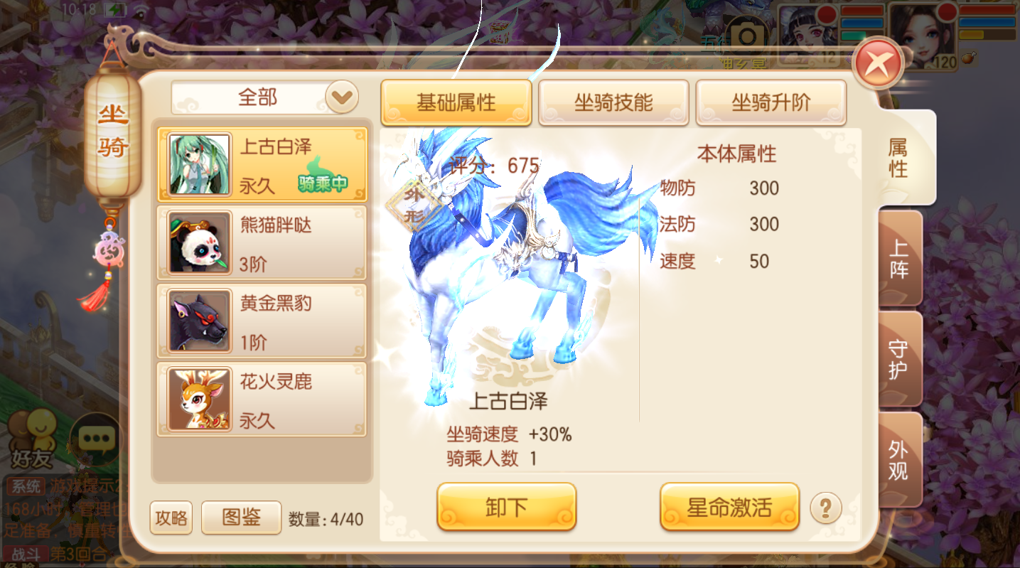Click the 星命激活 button
This screenshot has height=568, width=1020.
[729, 507]
